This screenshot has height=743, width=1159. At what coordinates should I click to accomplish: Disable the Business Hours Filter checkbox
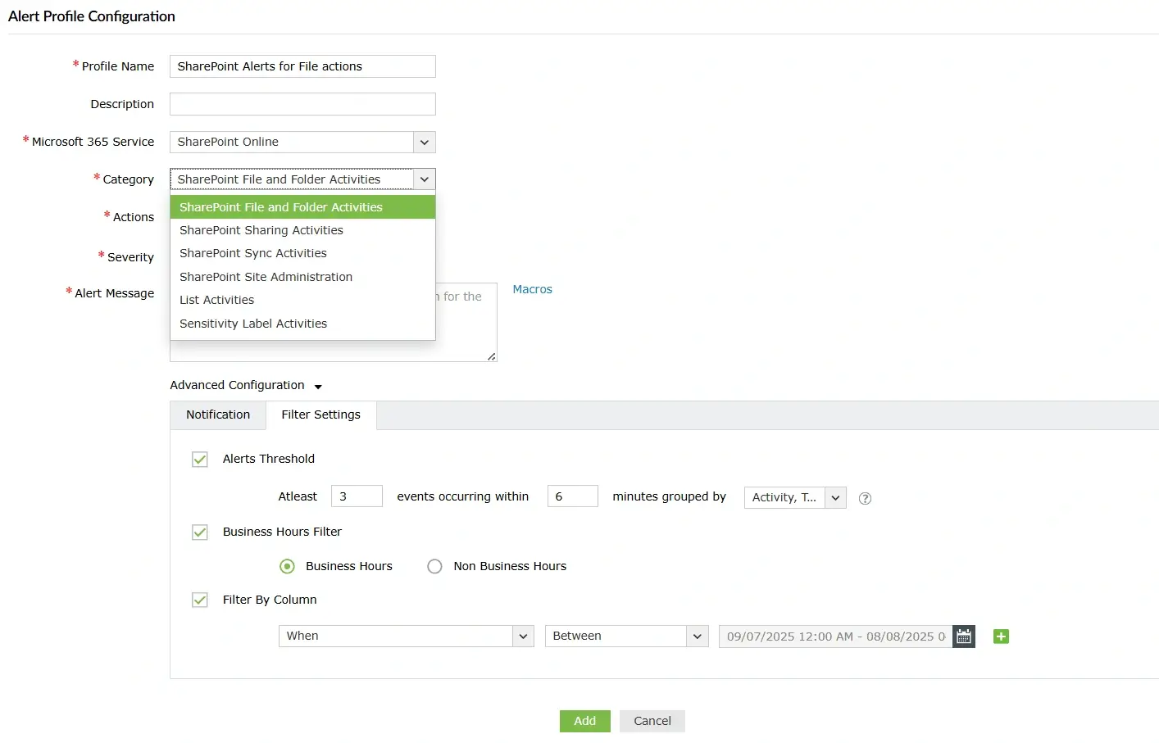pyautogui.click(x=200, y=532)
